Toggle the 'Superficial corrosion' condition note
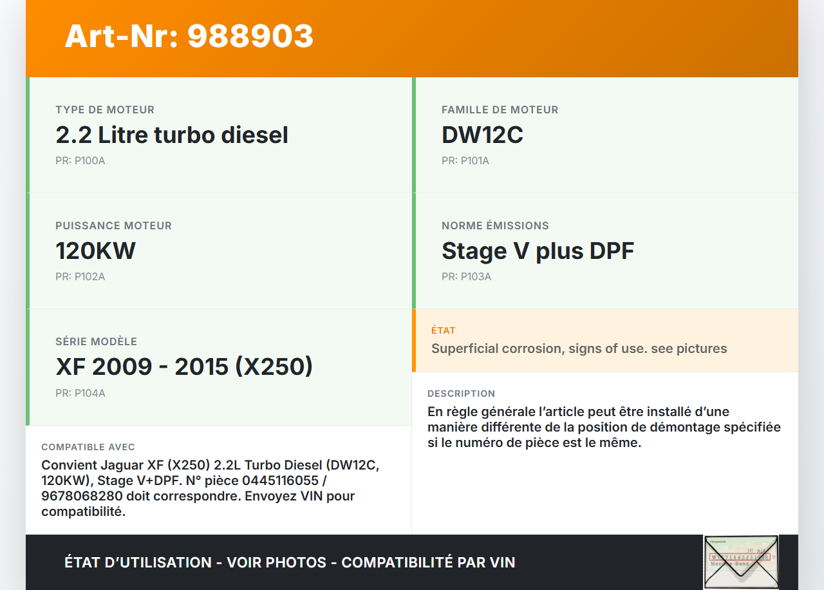The width and height of the screenshot is (824, 590). tap(579, 348)
